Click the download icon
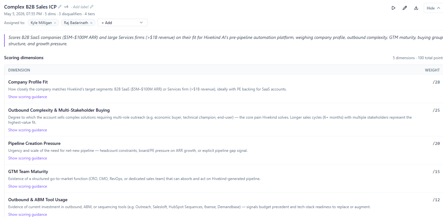The width and height of the screenshot is (443, 217). click(x=416, y=8)
